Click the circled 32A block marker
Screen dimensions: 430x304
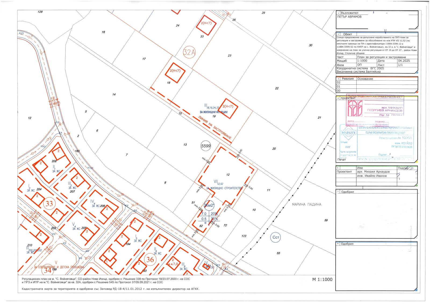(x=189, y=52)
